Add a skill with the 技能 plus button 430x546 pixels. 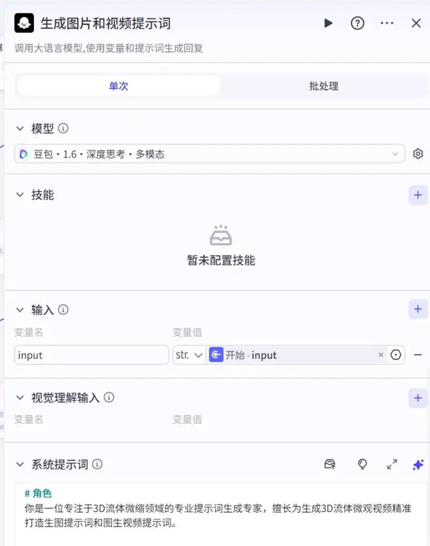[418, 195]
